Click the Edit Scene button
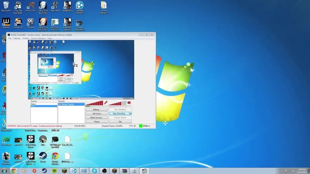310x174 pixels. 97,114
